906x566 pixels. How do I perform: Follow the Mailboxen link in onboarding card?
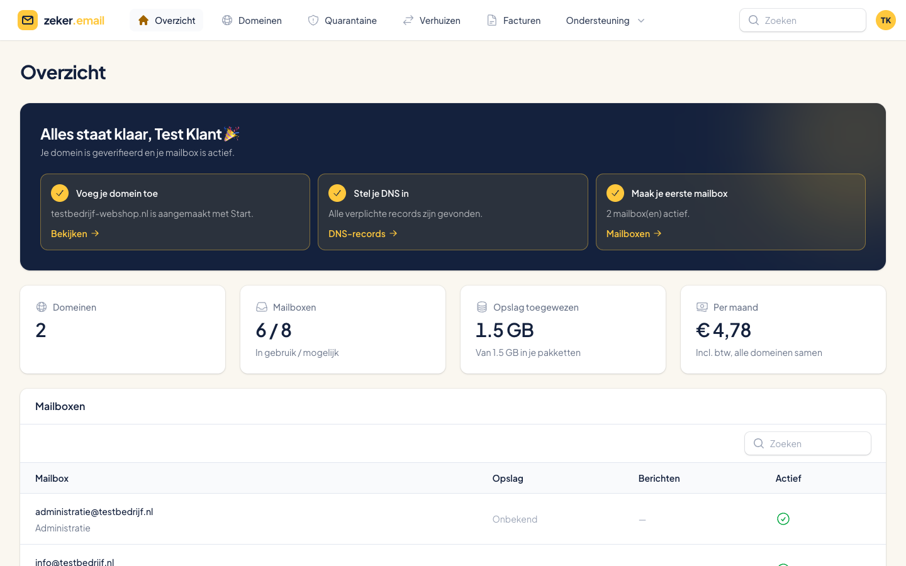pyautogui.click(x=634, y=233)
